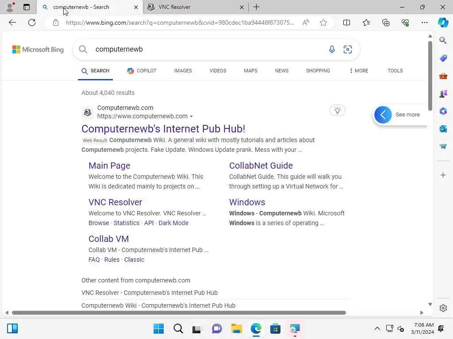Select the SHOPPING search tab
The image size is (453, 339).
tap(318, 71)
